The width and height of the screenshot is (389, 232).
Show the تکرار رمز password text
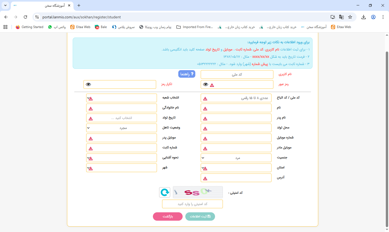(x=89, y=84)
